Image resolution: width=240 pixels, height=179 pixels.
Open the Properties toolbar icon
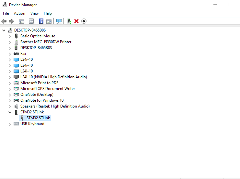click(31, 21)
